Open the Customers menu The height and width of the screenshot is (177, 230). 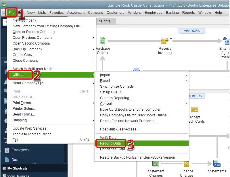(116, 13)
